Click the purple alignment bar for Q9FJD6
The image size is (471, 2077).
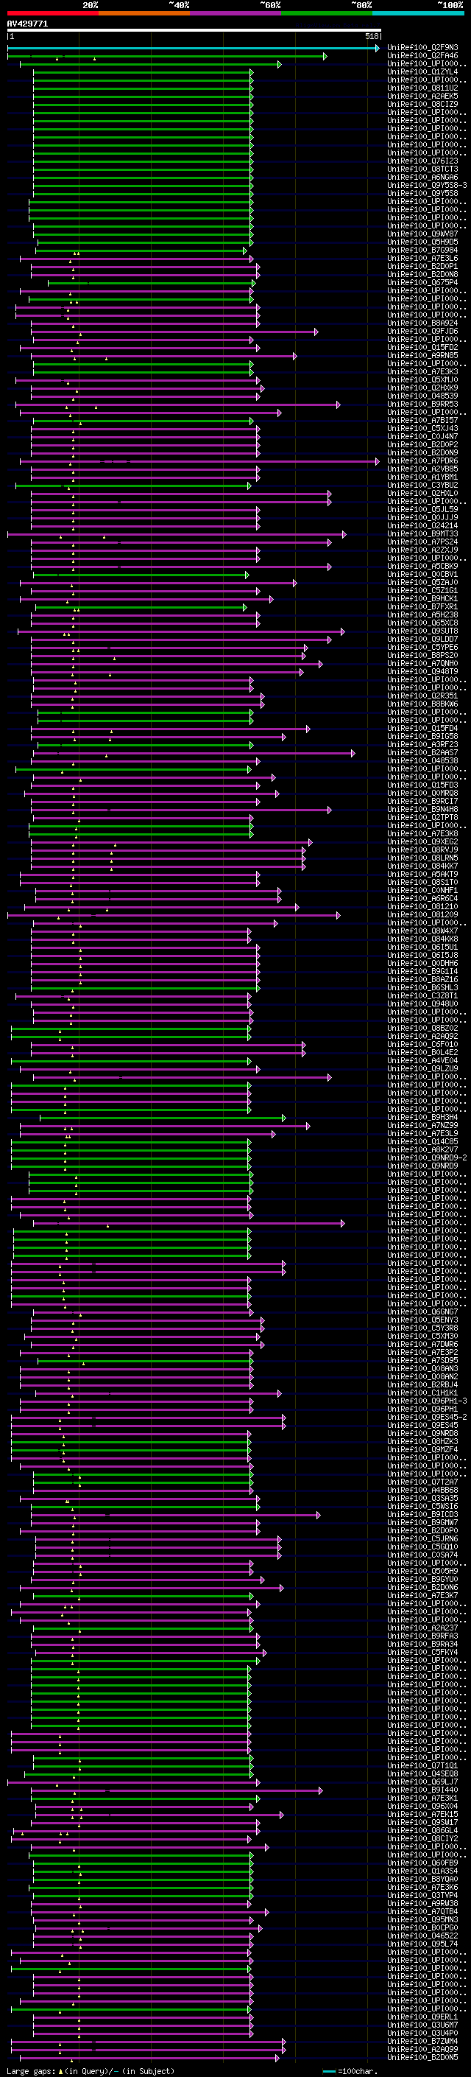click(174, 332)
